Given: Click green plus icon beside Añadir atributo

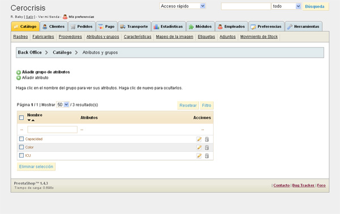Looking at the screenshot, I should coord(19,78).
